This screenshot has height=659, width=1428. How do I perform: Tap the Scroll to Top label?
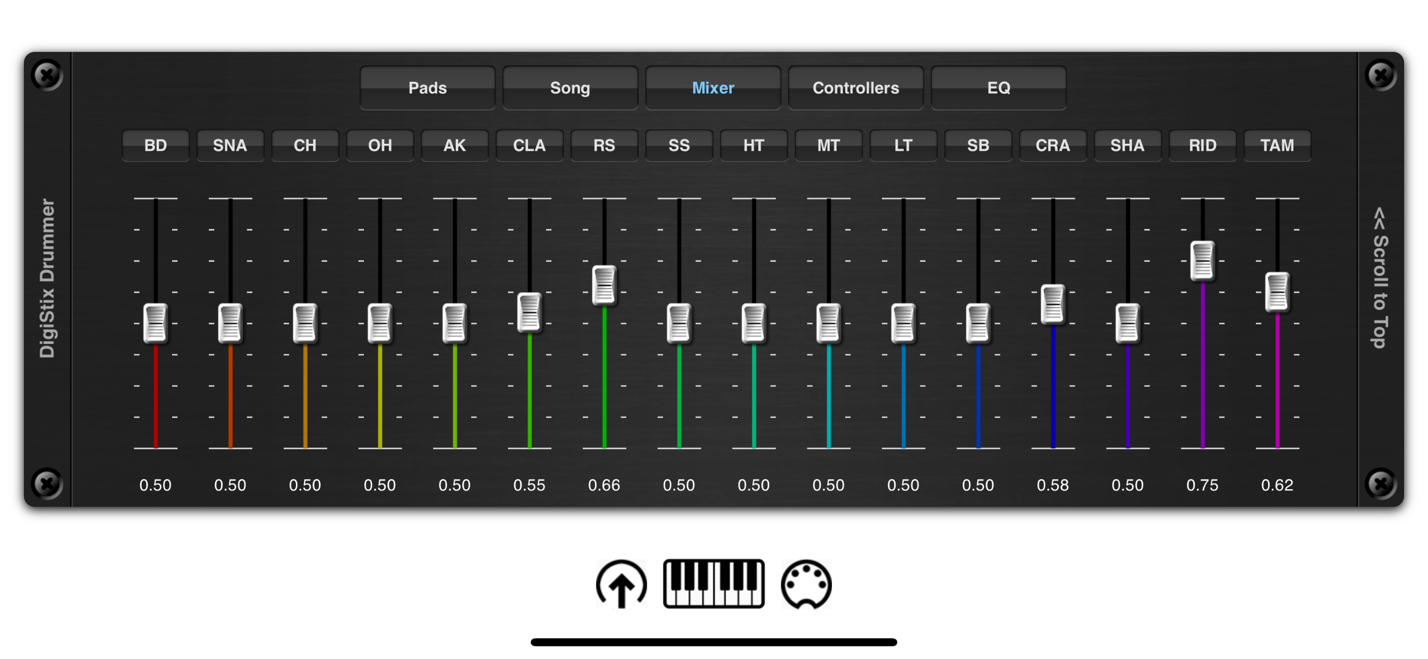pos(1380,278)
